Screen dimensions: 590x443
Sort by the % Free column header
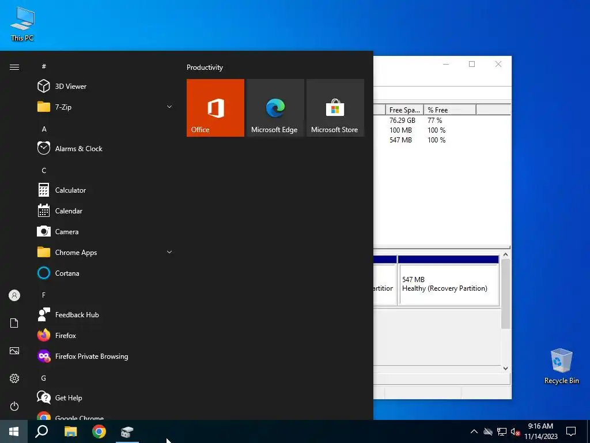click(x=450, y=110)
